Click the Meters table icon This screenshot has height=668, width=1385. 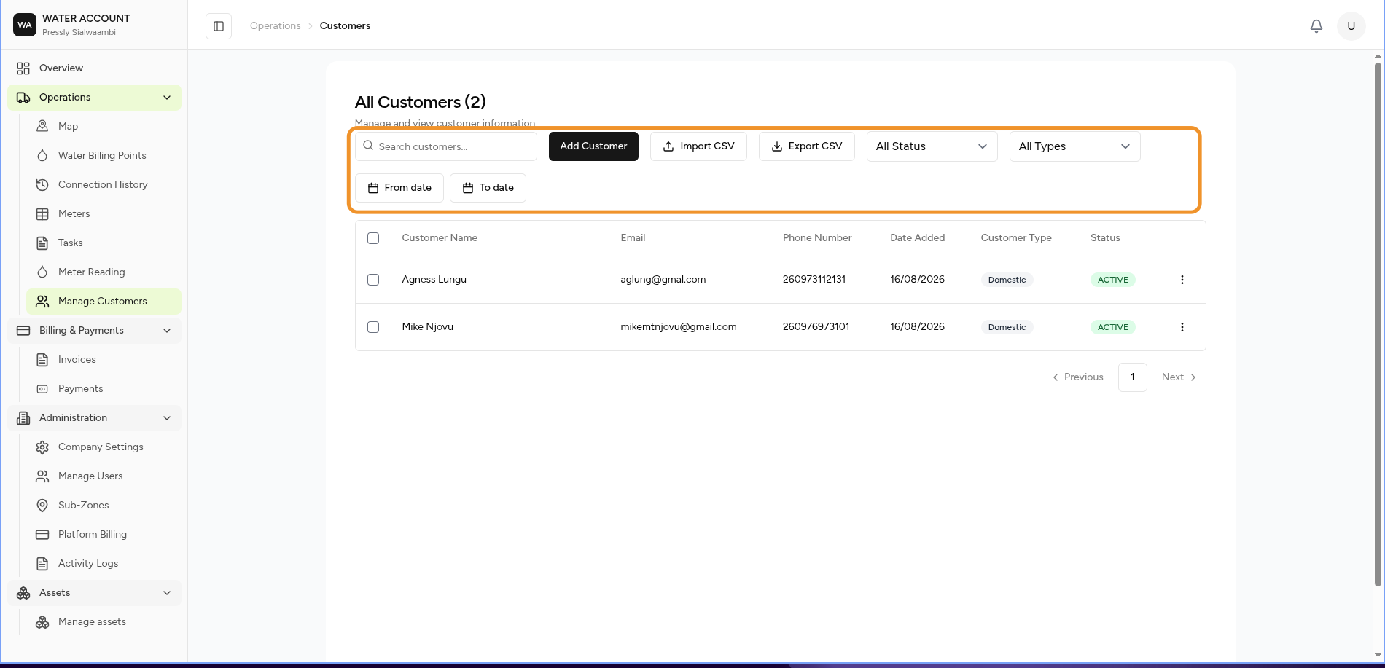tap(42, 213)
